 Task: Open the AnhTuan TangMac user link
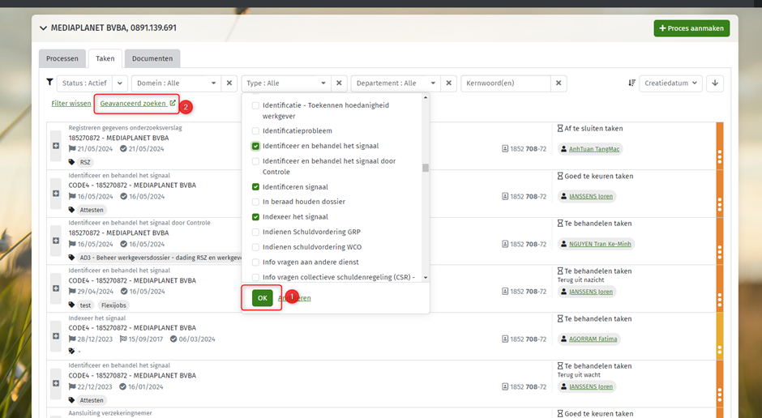tap(594, 149)
